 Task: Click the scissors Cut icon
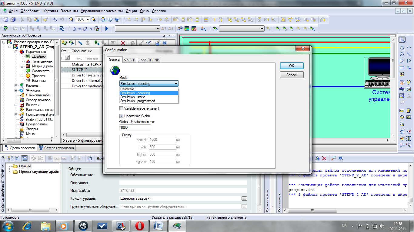(x=22, y=20)
